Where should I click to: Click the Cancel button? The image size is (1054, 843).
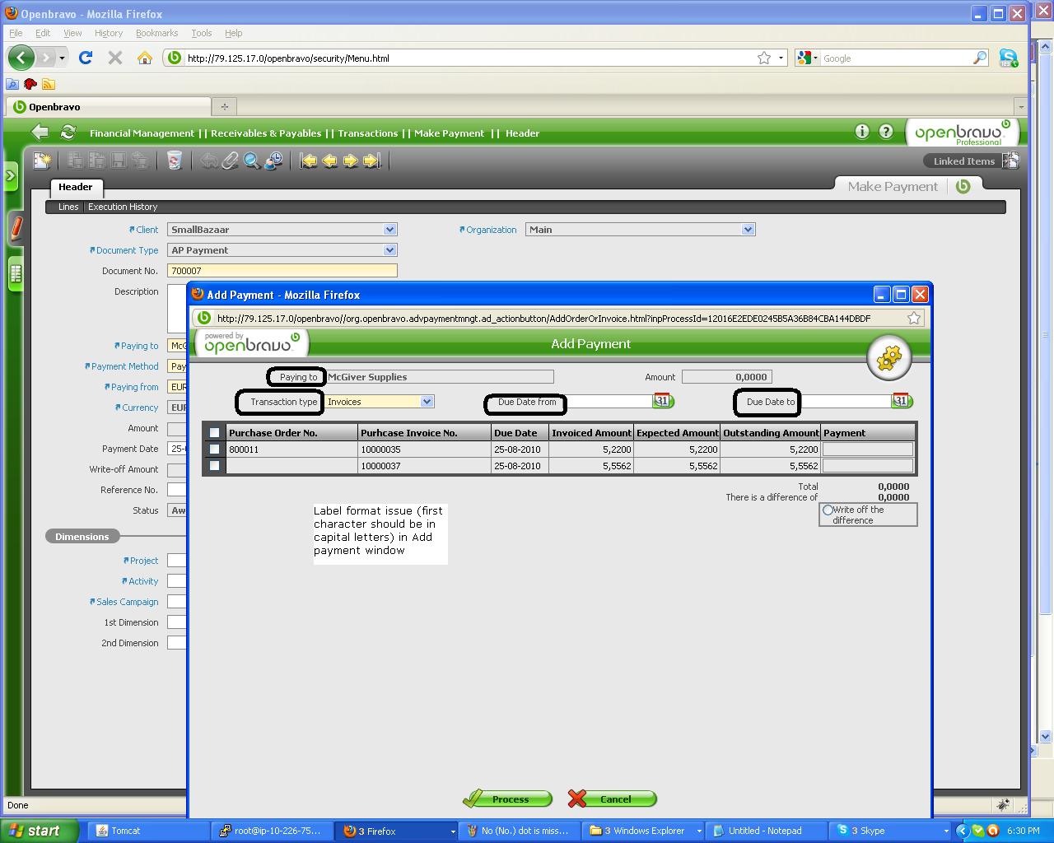pyautogui.click(x=612, y=799)
